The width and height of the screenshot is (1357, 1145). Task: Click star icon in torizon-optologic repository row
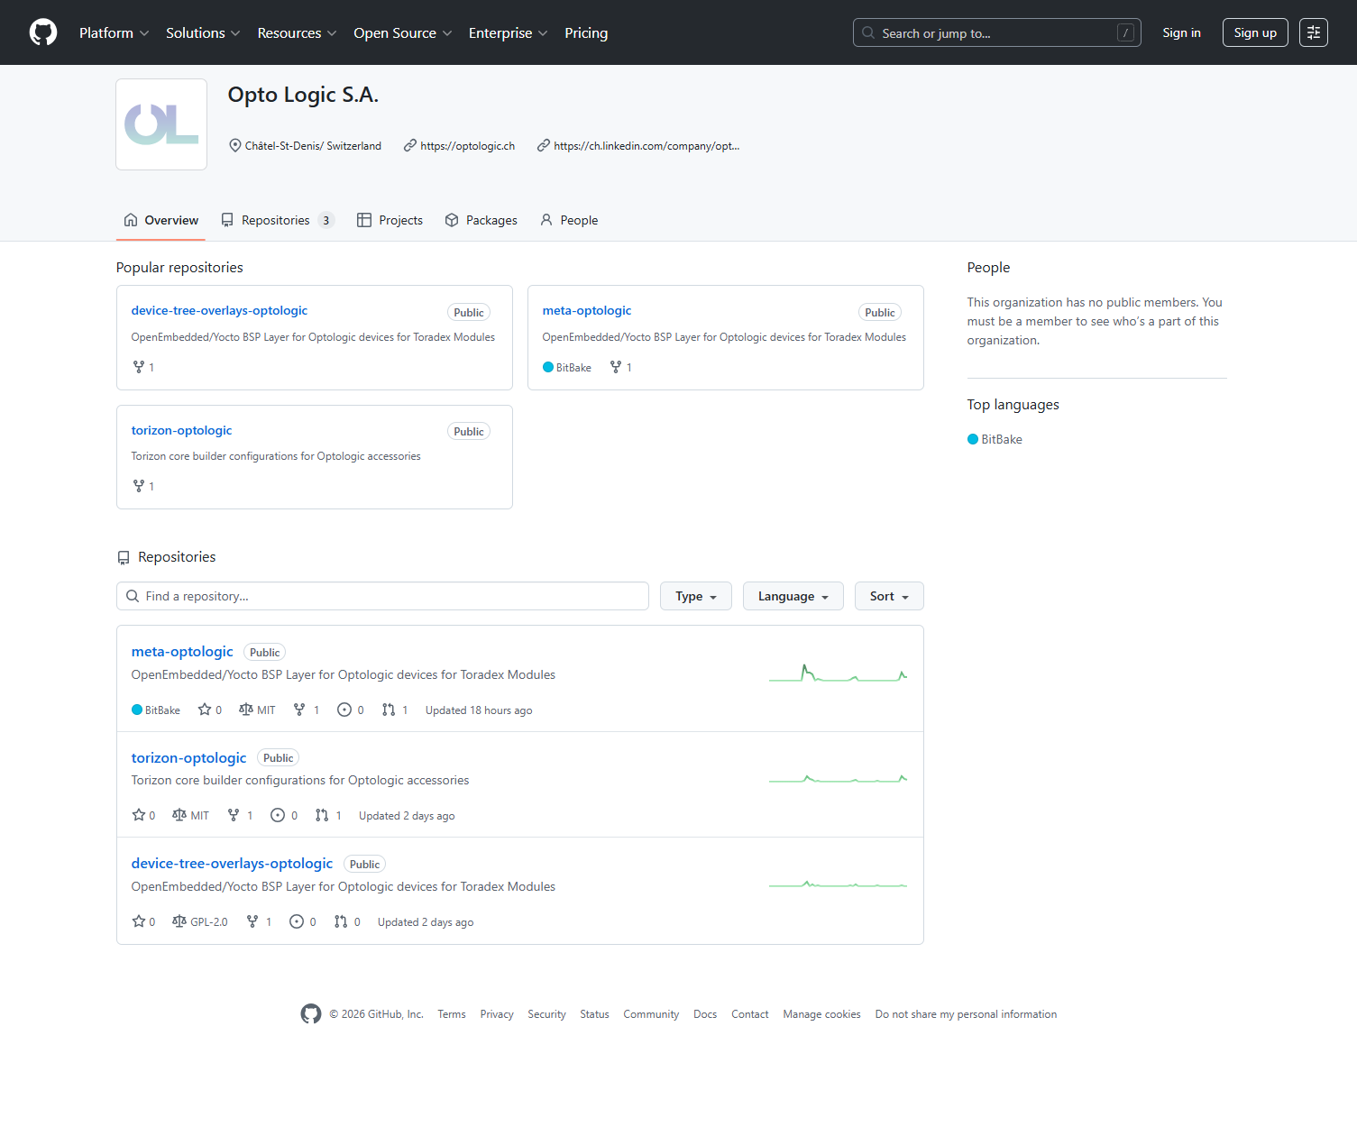(139, 815)
